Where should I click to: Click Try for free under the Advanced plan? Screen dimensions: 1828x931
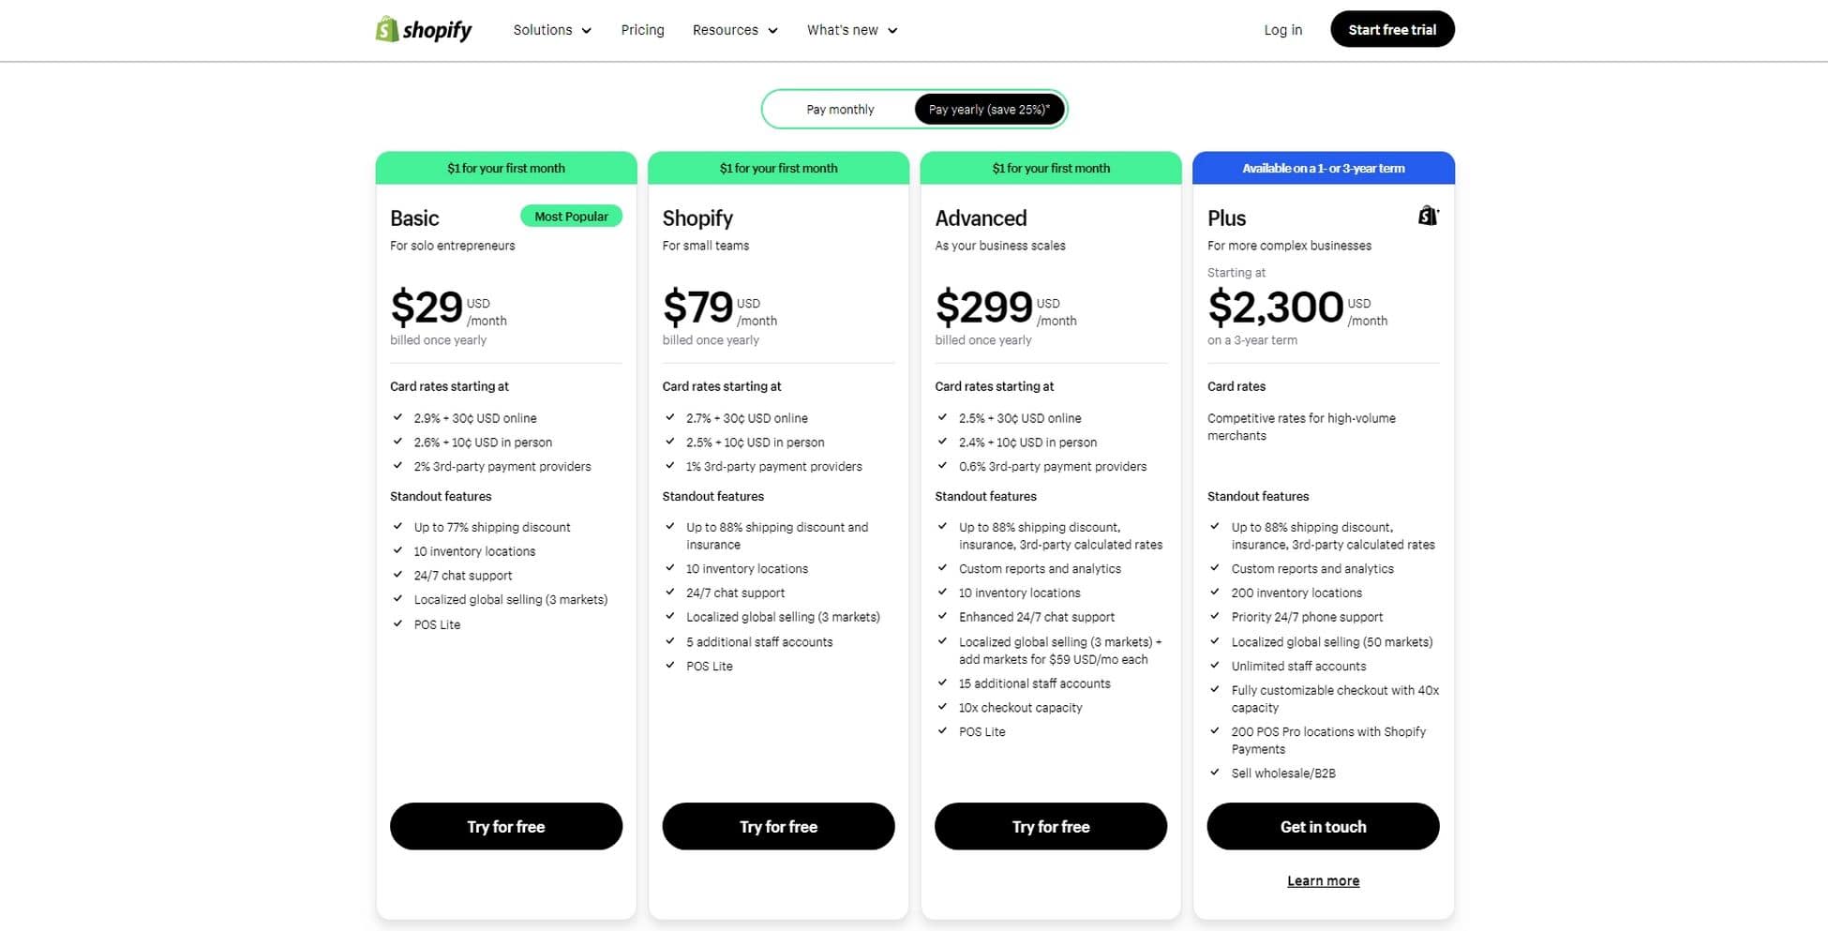click(x=1050, y=826)
